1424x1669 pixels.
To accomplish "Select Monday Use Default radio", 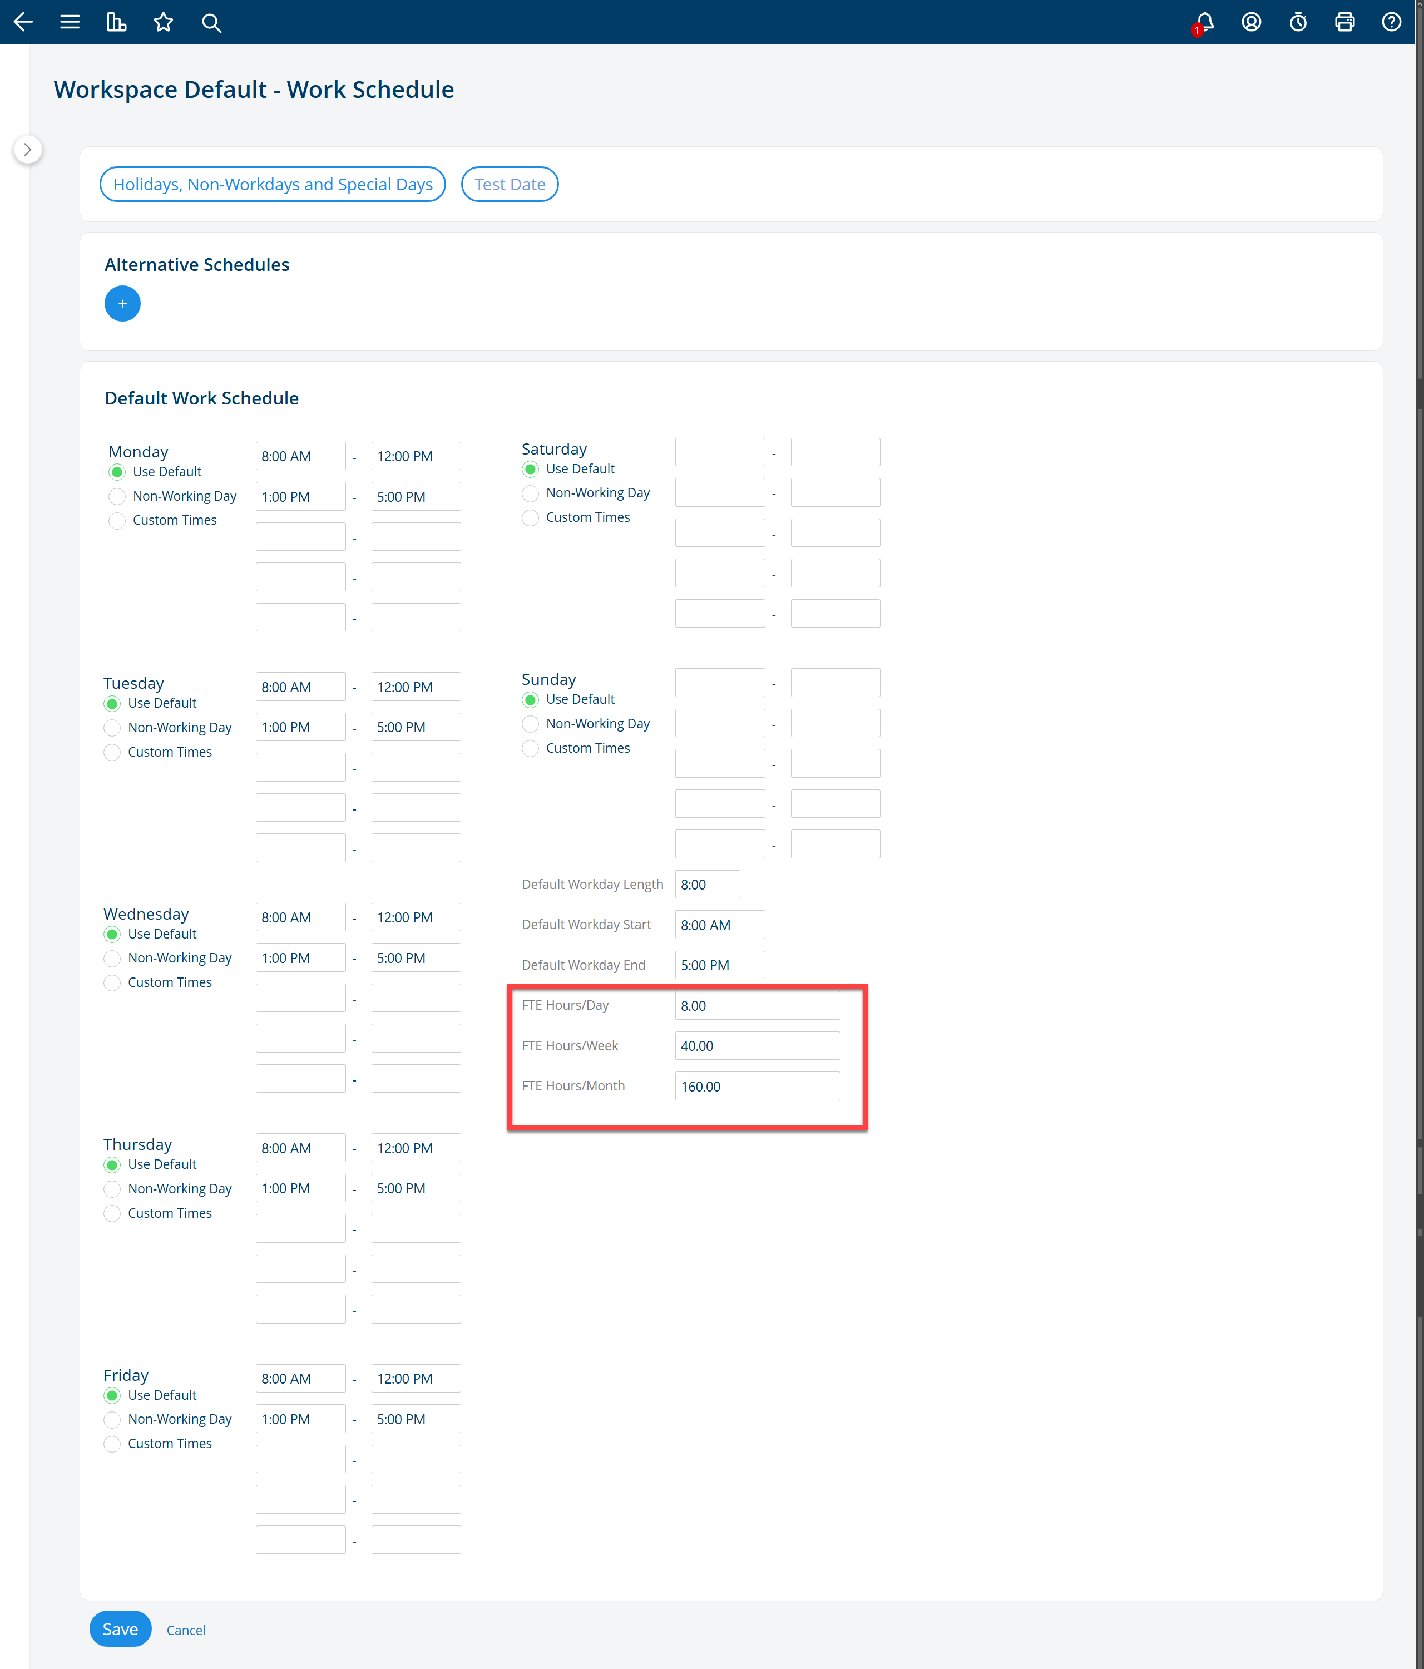I will [117, 472].
